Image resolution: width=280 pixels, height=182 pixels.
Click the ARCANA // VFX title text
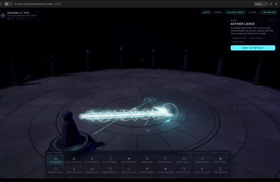(x=18, y=13)
